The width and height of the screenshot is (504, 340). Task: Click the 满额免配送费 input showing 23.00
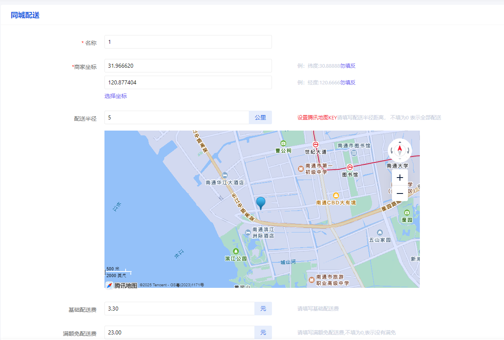pos(179,332)
